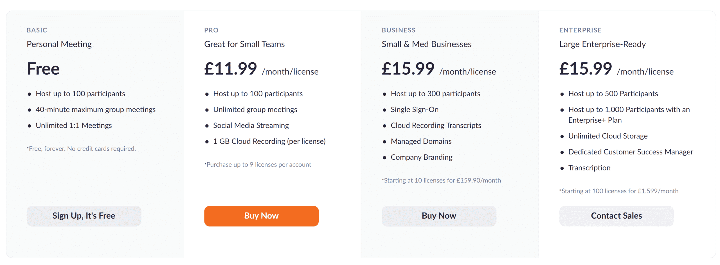
Task: Click Buy Now for the Business plan
Action: (439, 216)
